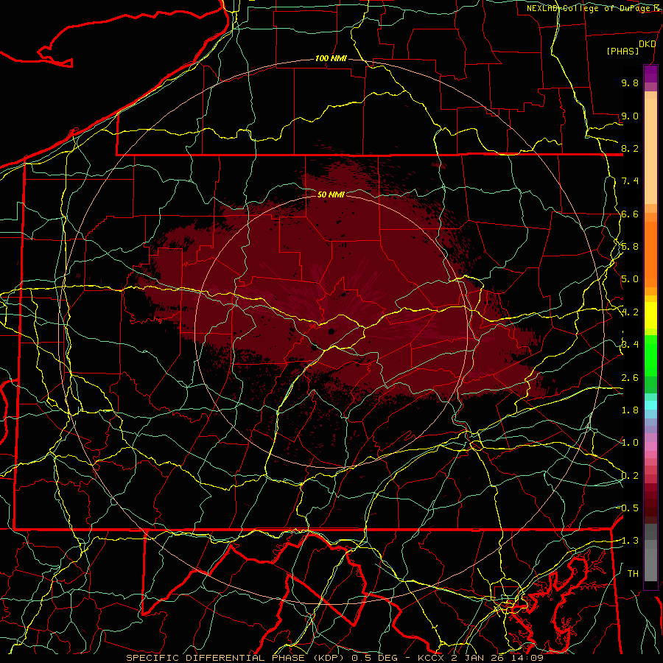663x663 pixels.
Task: Click the 7.4 value on the color scale
Action: click(630, 181)
